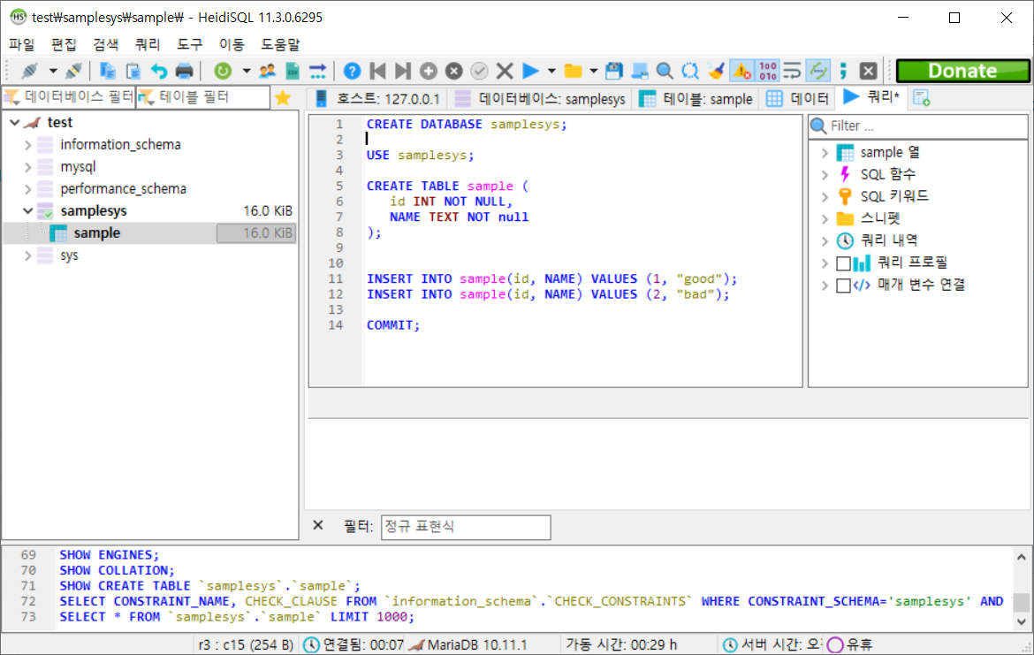Click the find text magnifier icon
Image resolution: width=1034 pixels, height=655 pixels.
click(665, 71)
